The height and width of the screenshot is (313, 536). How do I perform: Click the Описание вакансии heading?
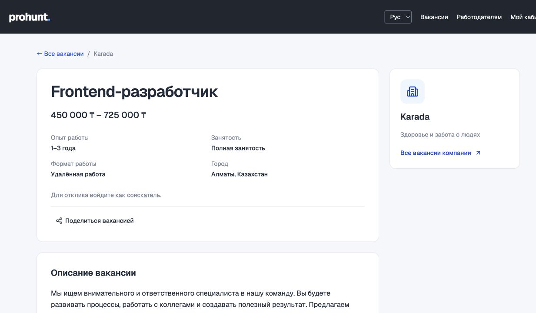tap(93, 273)
